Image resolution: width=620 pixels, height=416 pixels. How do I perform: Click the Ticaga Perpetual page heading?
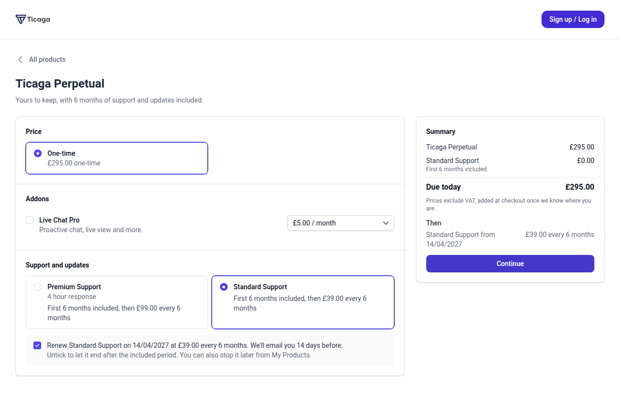coord(60,84)
